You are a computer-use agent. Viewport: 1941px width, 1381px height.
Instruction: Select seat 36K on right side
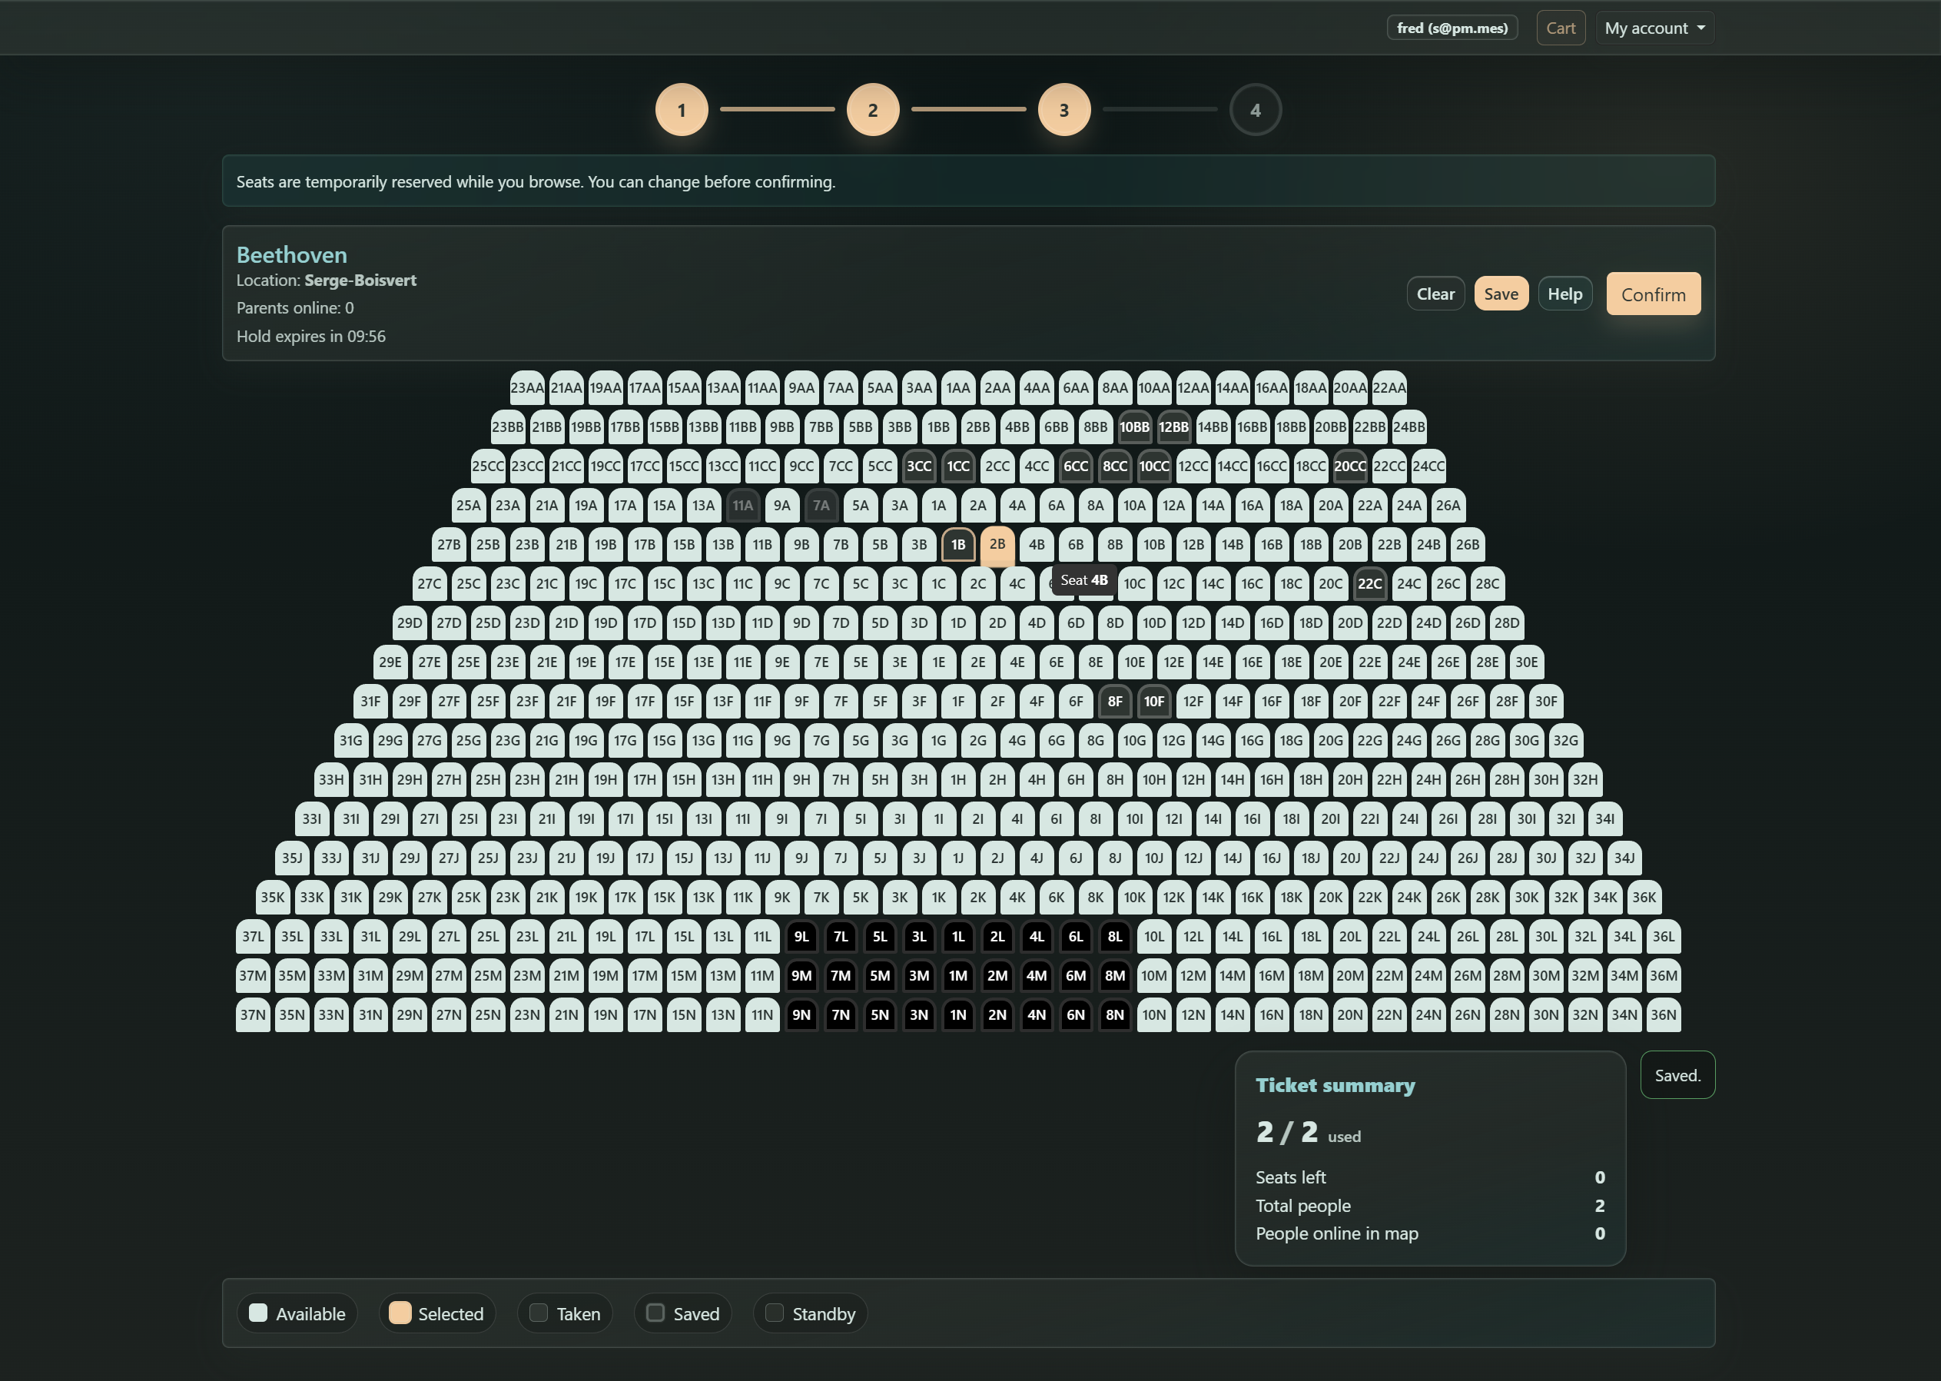coord(1644,898)
